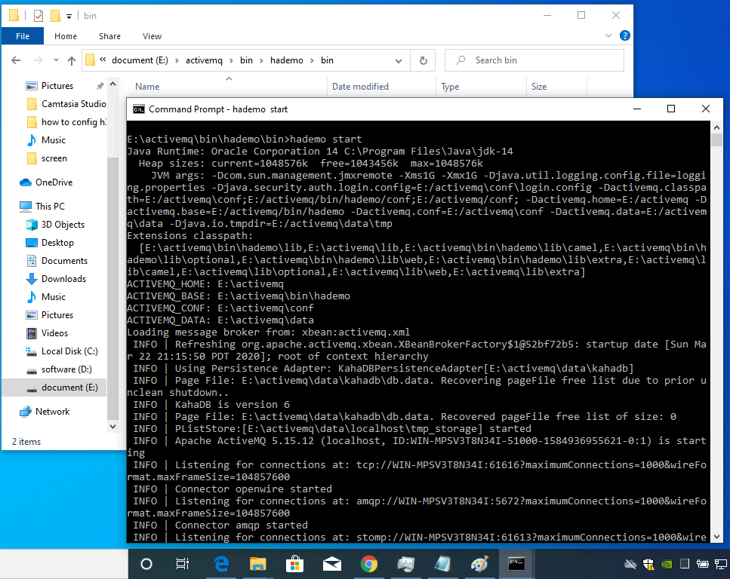The width and height of the screenshot is (730, 579).
Task: Go up one folder level with up arrow
Action: (x=72, y=60)
